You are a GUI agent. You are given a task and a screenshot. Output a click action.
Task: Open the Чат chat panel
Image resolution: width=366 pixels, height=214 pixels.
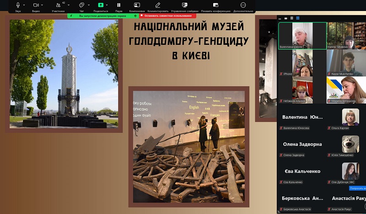coord(82,5)
